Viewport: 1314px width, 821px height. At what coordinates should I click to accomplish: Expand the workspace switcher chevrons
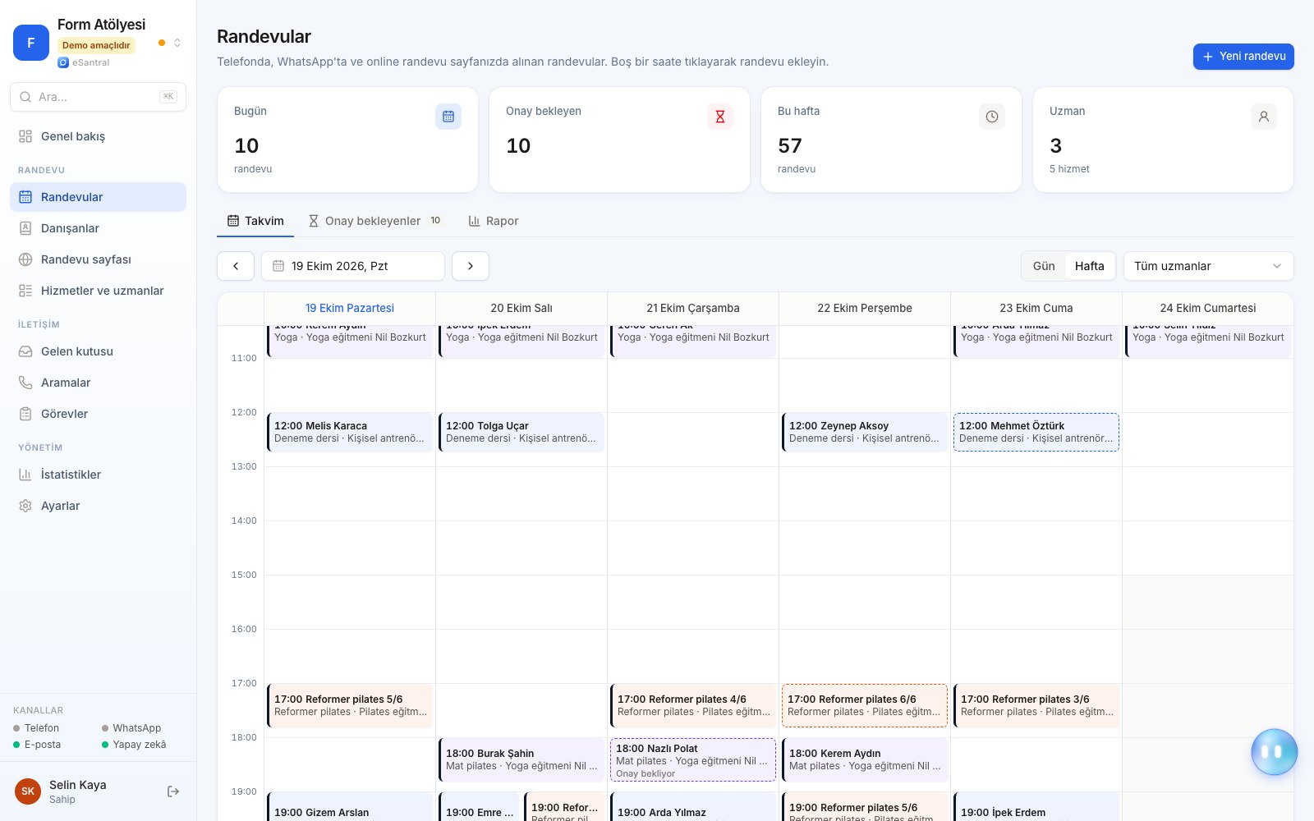point(177,43)
